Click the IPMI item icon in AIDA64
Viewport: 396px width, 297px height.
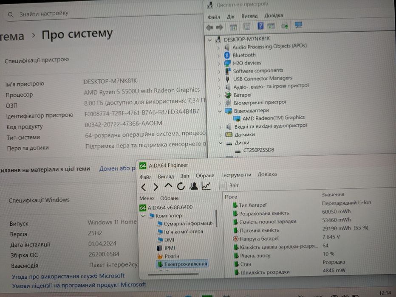pyautogui.click(x=160, y=248)
